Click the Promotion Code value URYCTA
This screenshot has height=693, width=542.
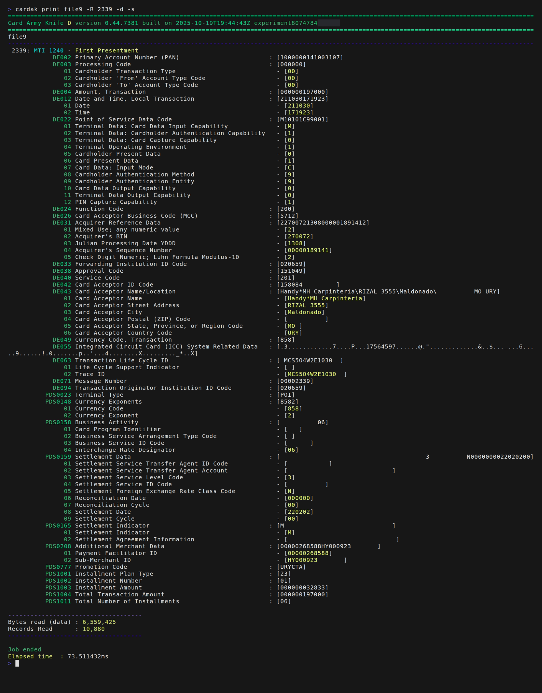[291, 567]
